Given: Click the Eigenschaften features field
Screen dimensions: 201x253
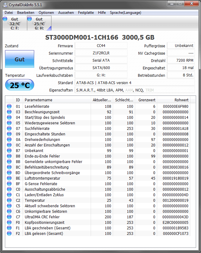Looking at the screenshot, I should 135,90.
